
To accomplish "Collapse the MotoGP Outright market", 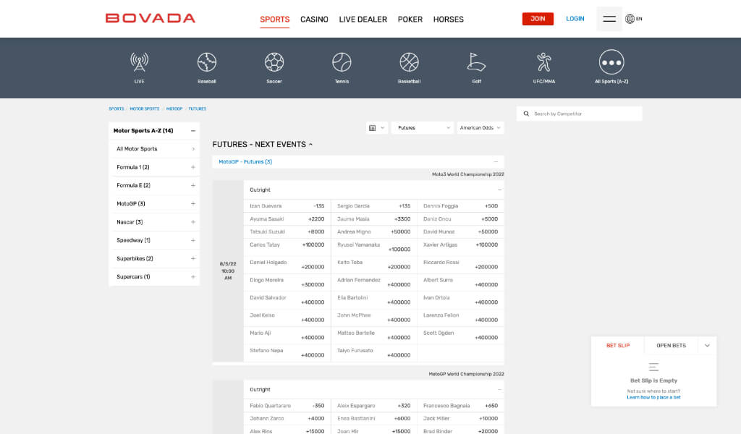I will coord(499,390).
